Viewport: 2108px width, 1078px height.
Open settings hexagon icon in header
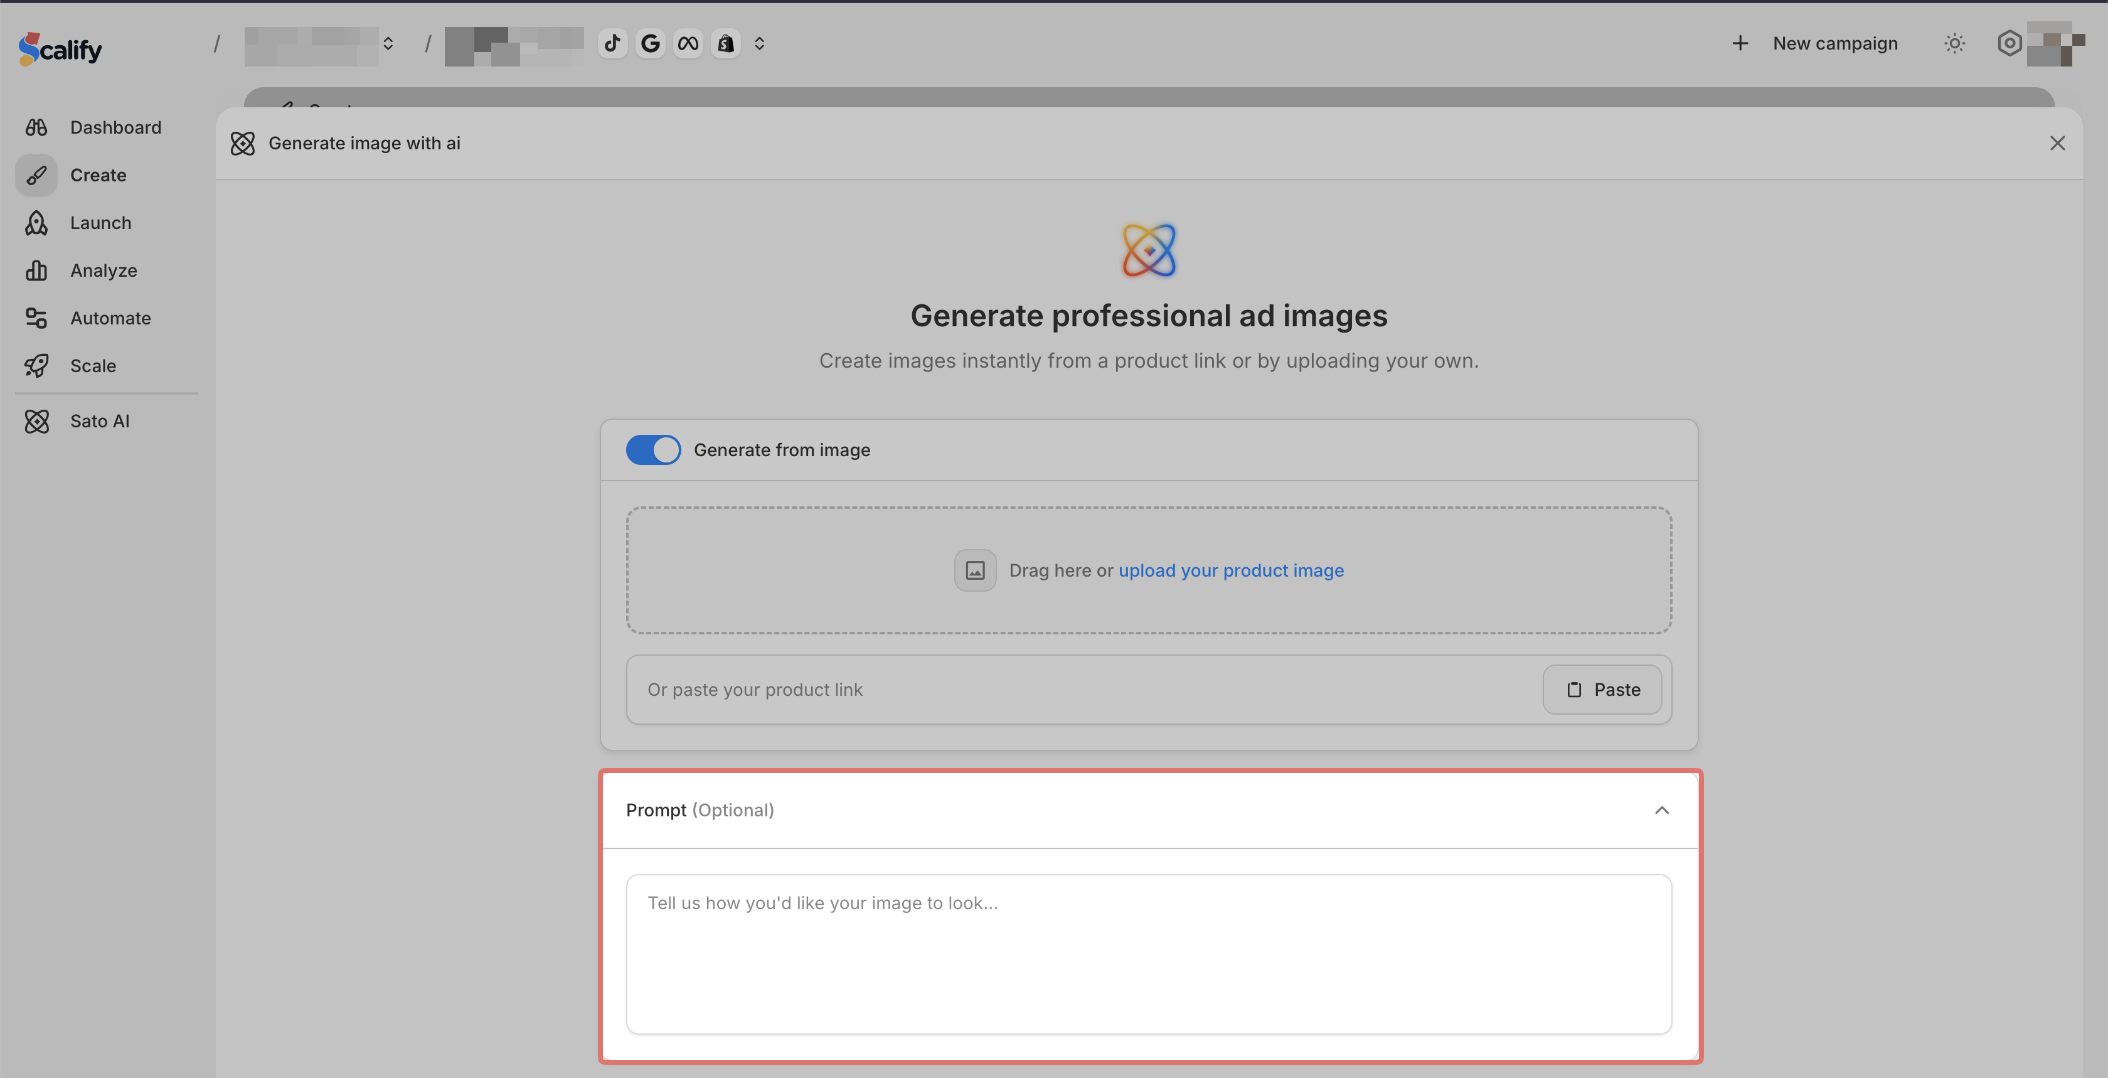2009,43
